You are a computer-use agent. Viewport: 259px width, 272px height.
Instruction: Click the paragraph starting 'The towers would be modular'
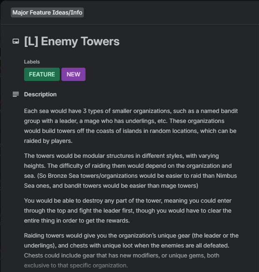[130, 171]
